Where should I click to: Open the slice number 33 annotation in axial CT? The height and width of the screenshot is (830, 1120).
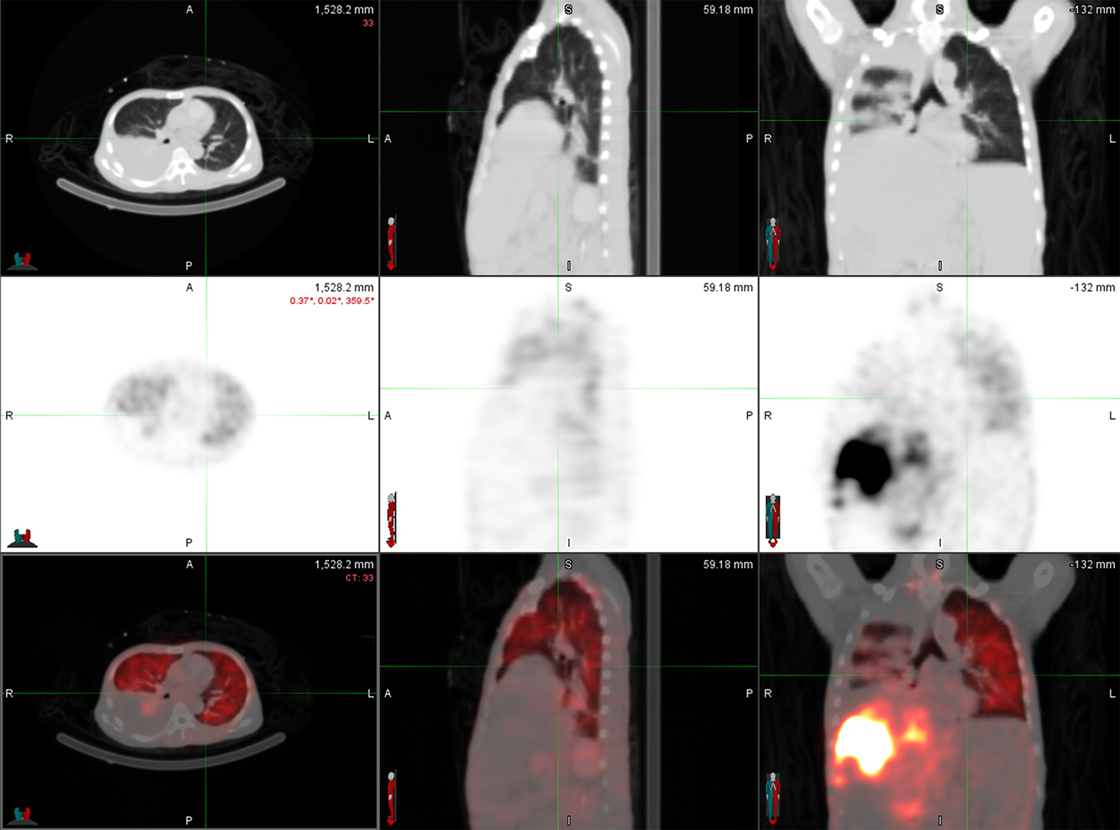(369, 22)
